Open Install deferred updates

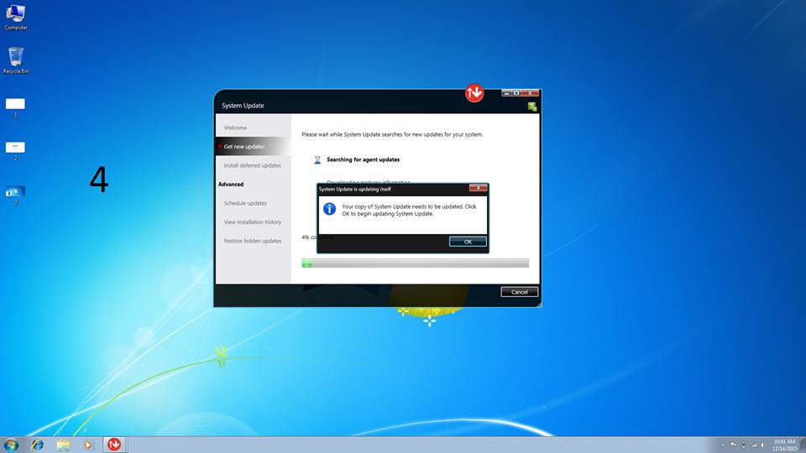tap(253, 165)
